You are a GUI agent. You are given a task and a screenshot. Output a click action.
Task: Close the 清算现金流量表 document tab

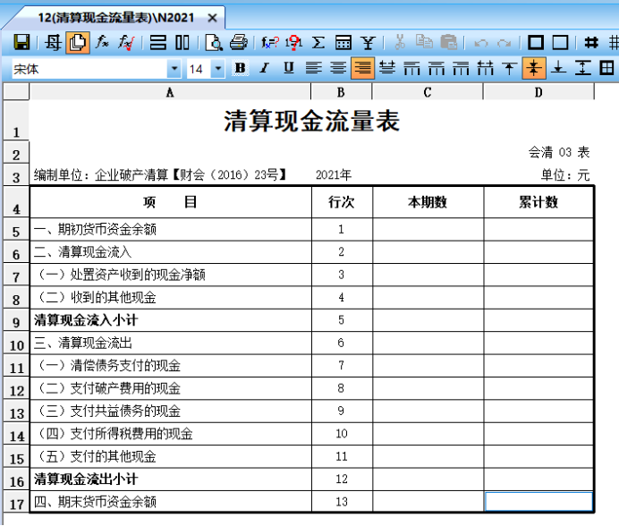[x=212, y=18]
